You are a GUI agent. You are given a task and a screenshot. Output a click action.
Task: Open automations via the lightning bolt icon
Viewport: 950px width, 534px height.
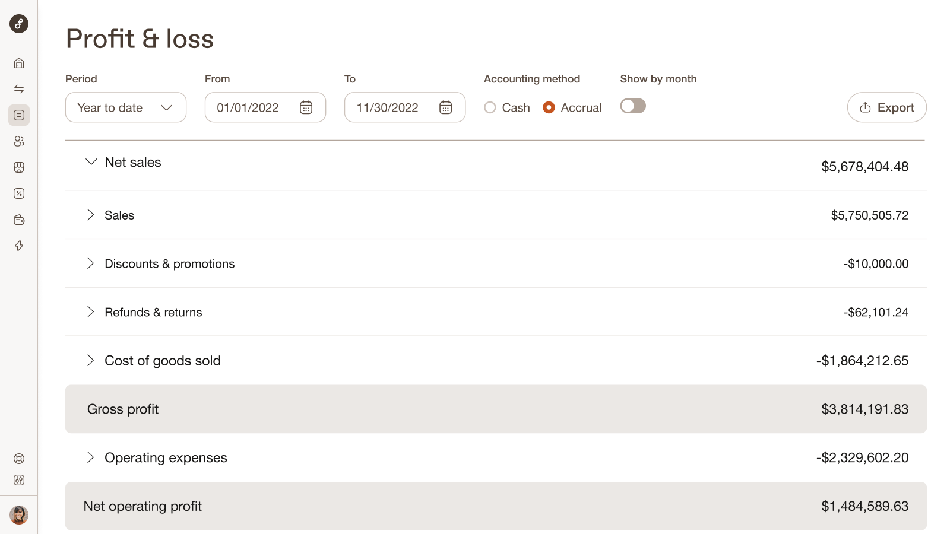click(18, 245)
